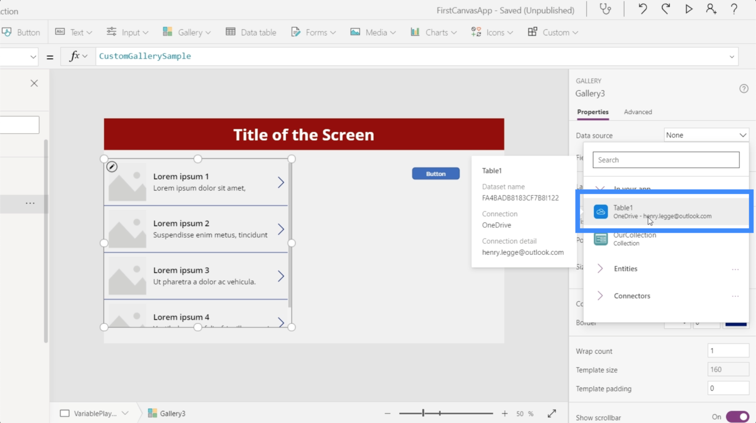Click the formula bar text CustomGallerySample

coord(145,56)
